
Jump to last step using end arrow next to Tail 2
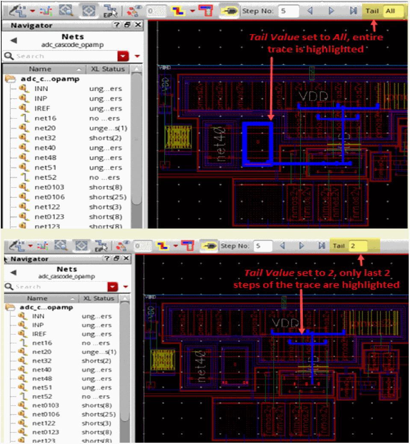(x=322, y=245)
